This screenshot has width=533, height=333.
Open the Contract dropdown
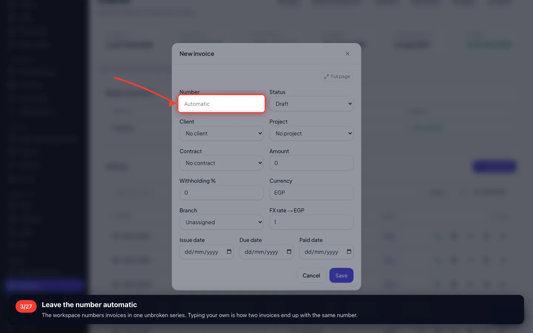(221, 163)
